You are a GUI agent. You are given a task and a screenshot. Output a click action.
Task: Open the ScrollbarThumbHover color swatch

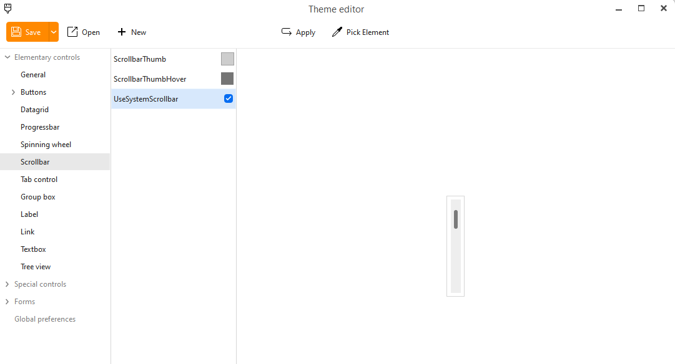tap(227, 79)
